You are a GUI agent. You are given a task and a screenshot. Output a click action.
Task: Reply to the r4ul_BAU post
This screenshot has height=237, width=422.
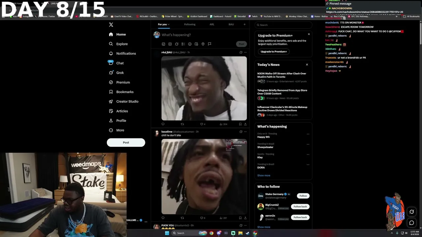[163, 124]
